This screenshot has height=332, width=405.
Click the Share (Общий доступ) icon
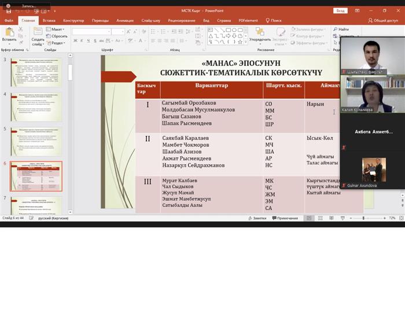click(385, 20)
